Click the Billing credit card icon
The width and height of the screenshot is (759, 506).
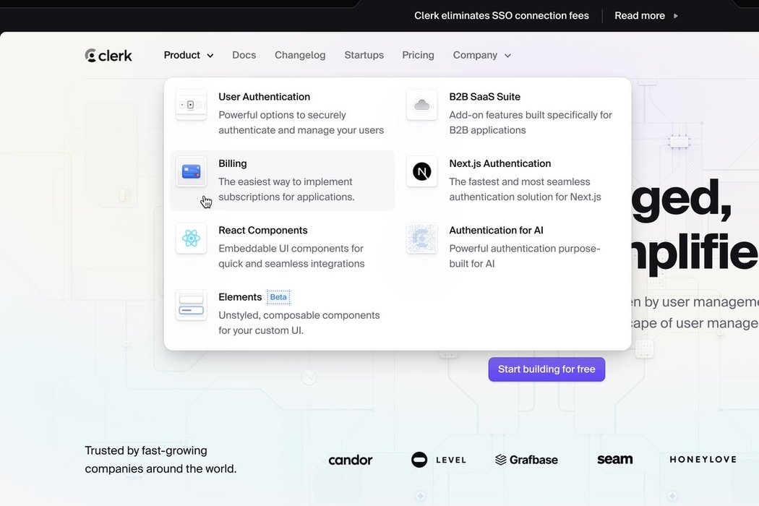point(192,171)
